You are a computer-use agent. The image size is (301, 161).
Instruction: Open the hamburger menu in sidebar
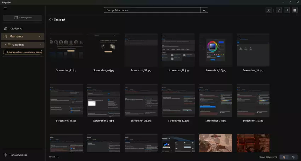point(5,9)
